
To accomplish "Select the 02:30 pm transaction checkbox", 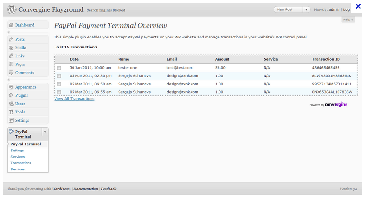I will tap(59, 76).
